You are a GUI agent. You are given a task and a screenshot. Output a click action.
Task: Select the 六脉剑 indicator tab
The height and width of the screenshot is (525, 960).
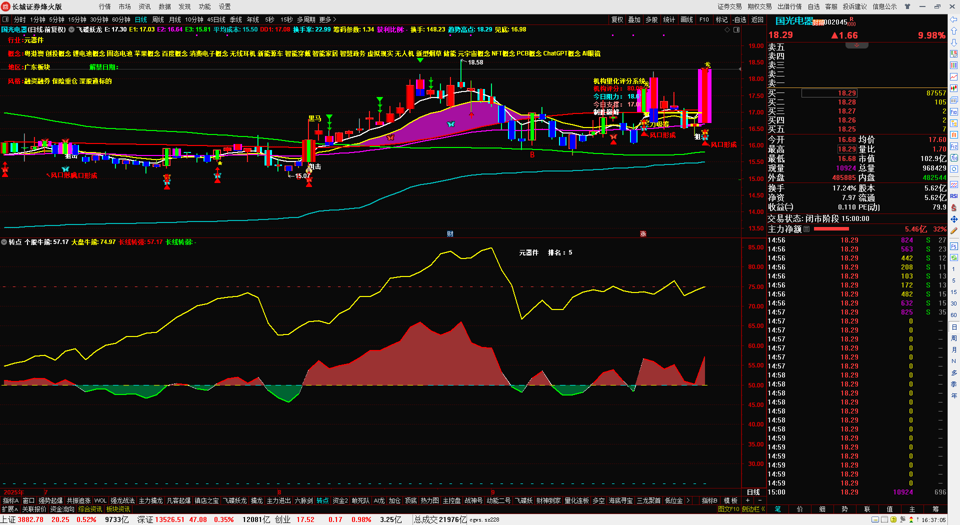[303, 500]
